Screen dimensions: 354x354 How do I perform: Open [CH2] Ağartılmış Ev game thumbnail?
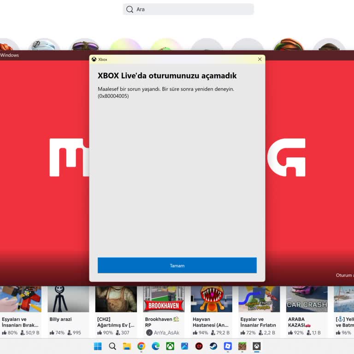tap(116, 299)
